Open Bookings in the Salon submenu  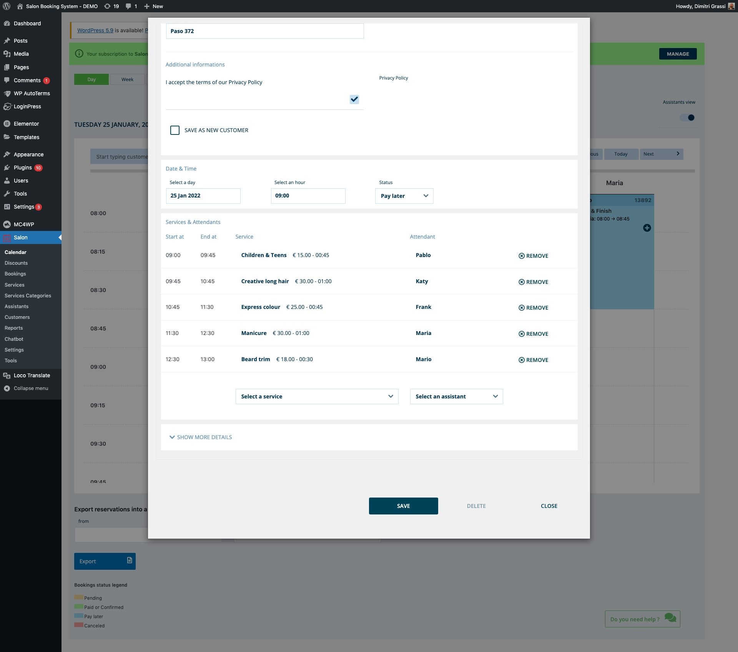(15, 274)
